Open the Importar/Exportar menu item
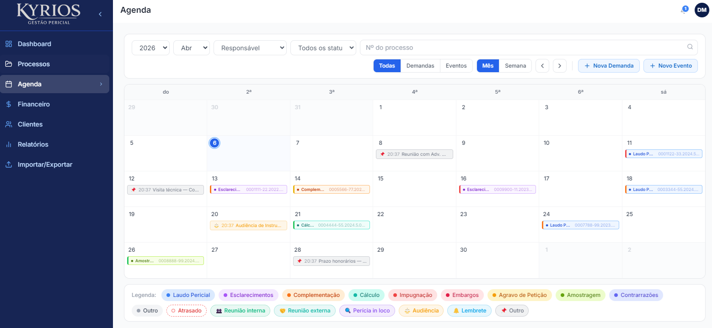Image resolution: width=712 pixels, height=328 pixels. pos(55,164)
